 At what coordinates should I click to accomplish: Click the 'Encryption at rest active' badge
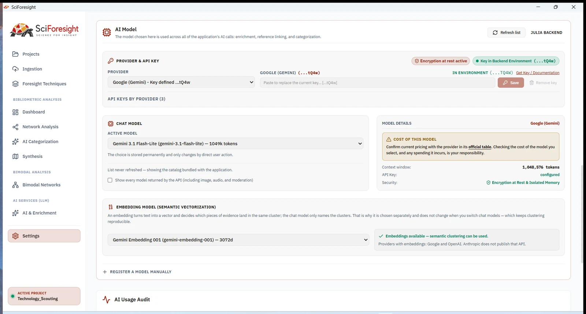click(x=441, y=61)
